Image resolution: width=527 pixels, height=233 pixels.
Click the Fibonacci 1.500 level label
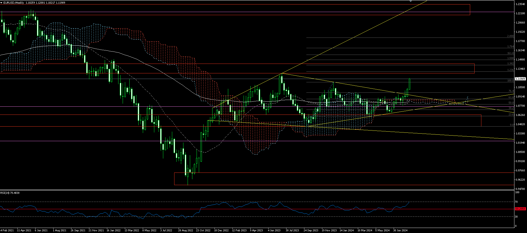point(510,58)
